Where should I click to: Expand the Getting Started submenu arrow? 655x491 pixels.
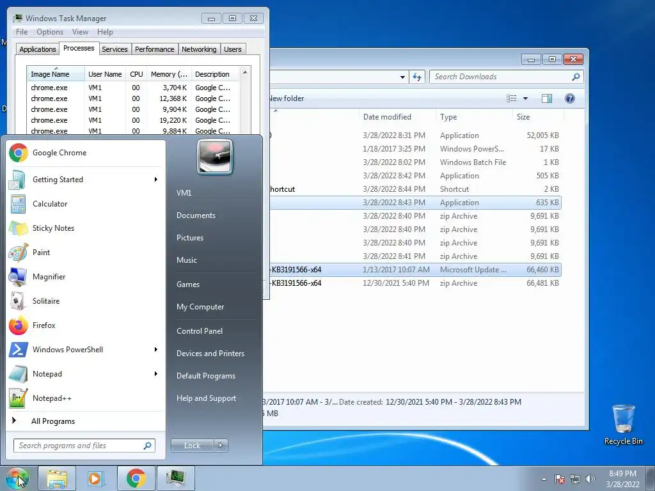tap(156, 180)
